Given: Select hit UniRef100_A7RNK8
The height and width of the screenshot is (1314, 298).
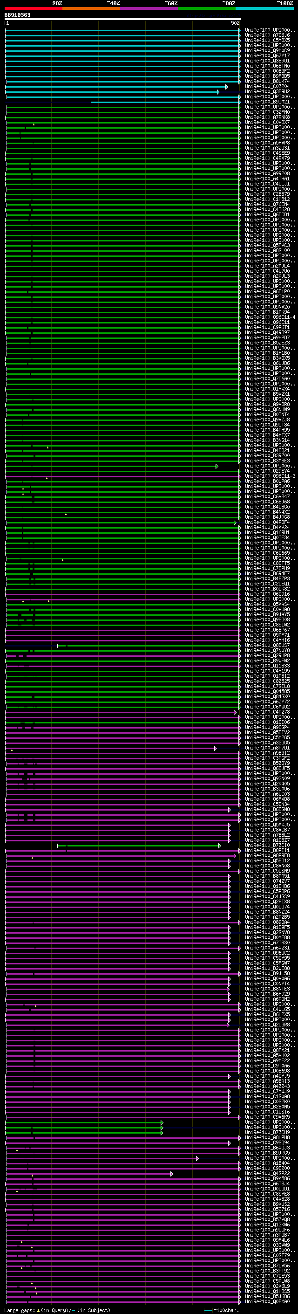Looking at the screenshot, I should click(267, 117).
